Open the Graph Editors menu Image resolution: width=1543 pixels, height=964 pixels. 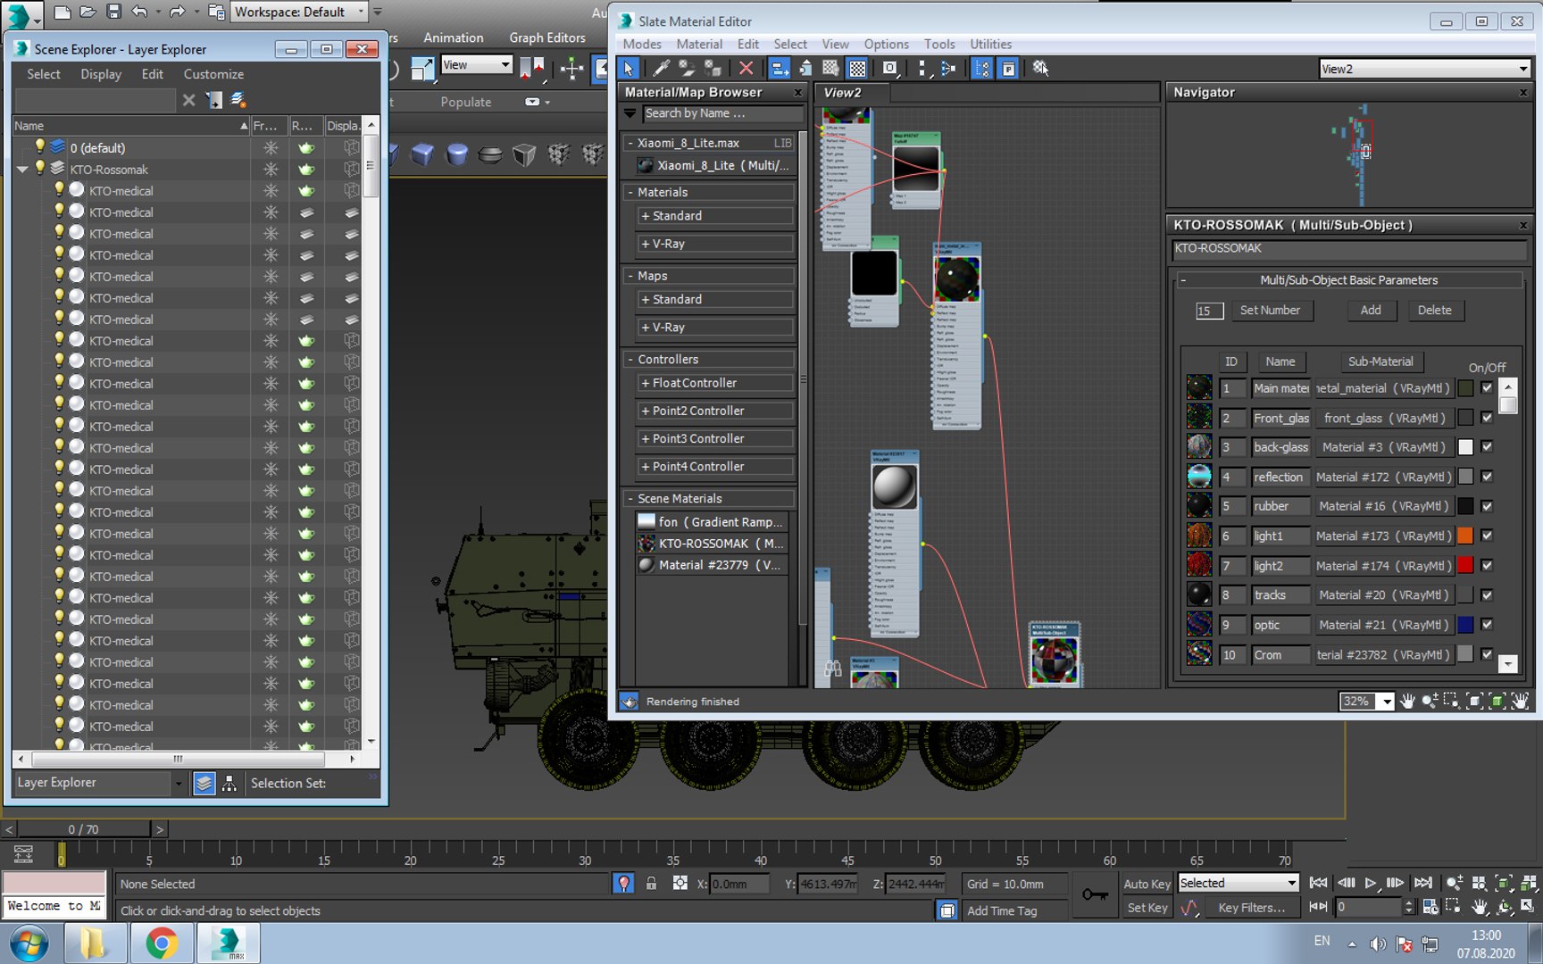(x=547, y=37)
